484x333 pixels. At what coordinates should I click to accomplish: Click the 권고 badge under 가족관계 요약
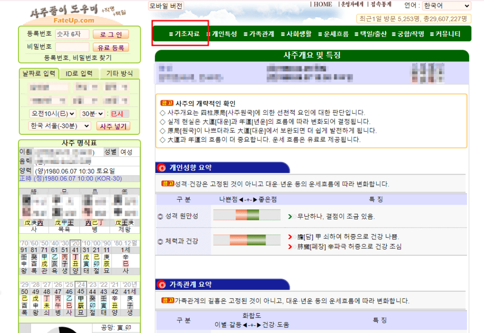[167, 300]
